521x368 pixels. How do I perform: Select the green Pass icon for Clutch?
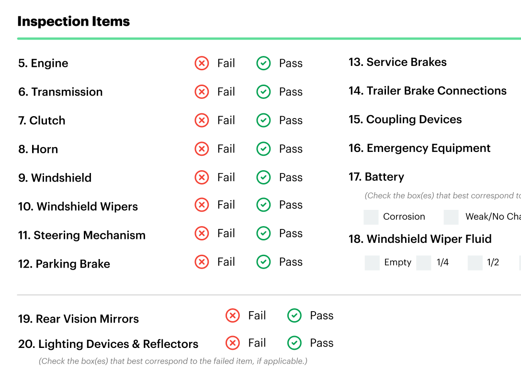coord(263,120)
